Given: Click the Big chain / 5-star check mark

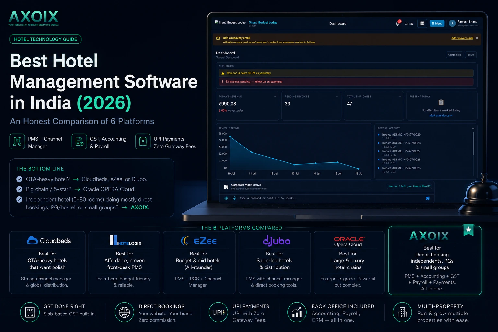Looking at the screenshot, I should (19, 189).
